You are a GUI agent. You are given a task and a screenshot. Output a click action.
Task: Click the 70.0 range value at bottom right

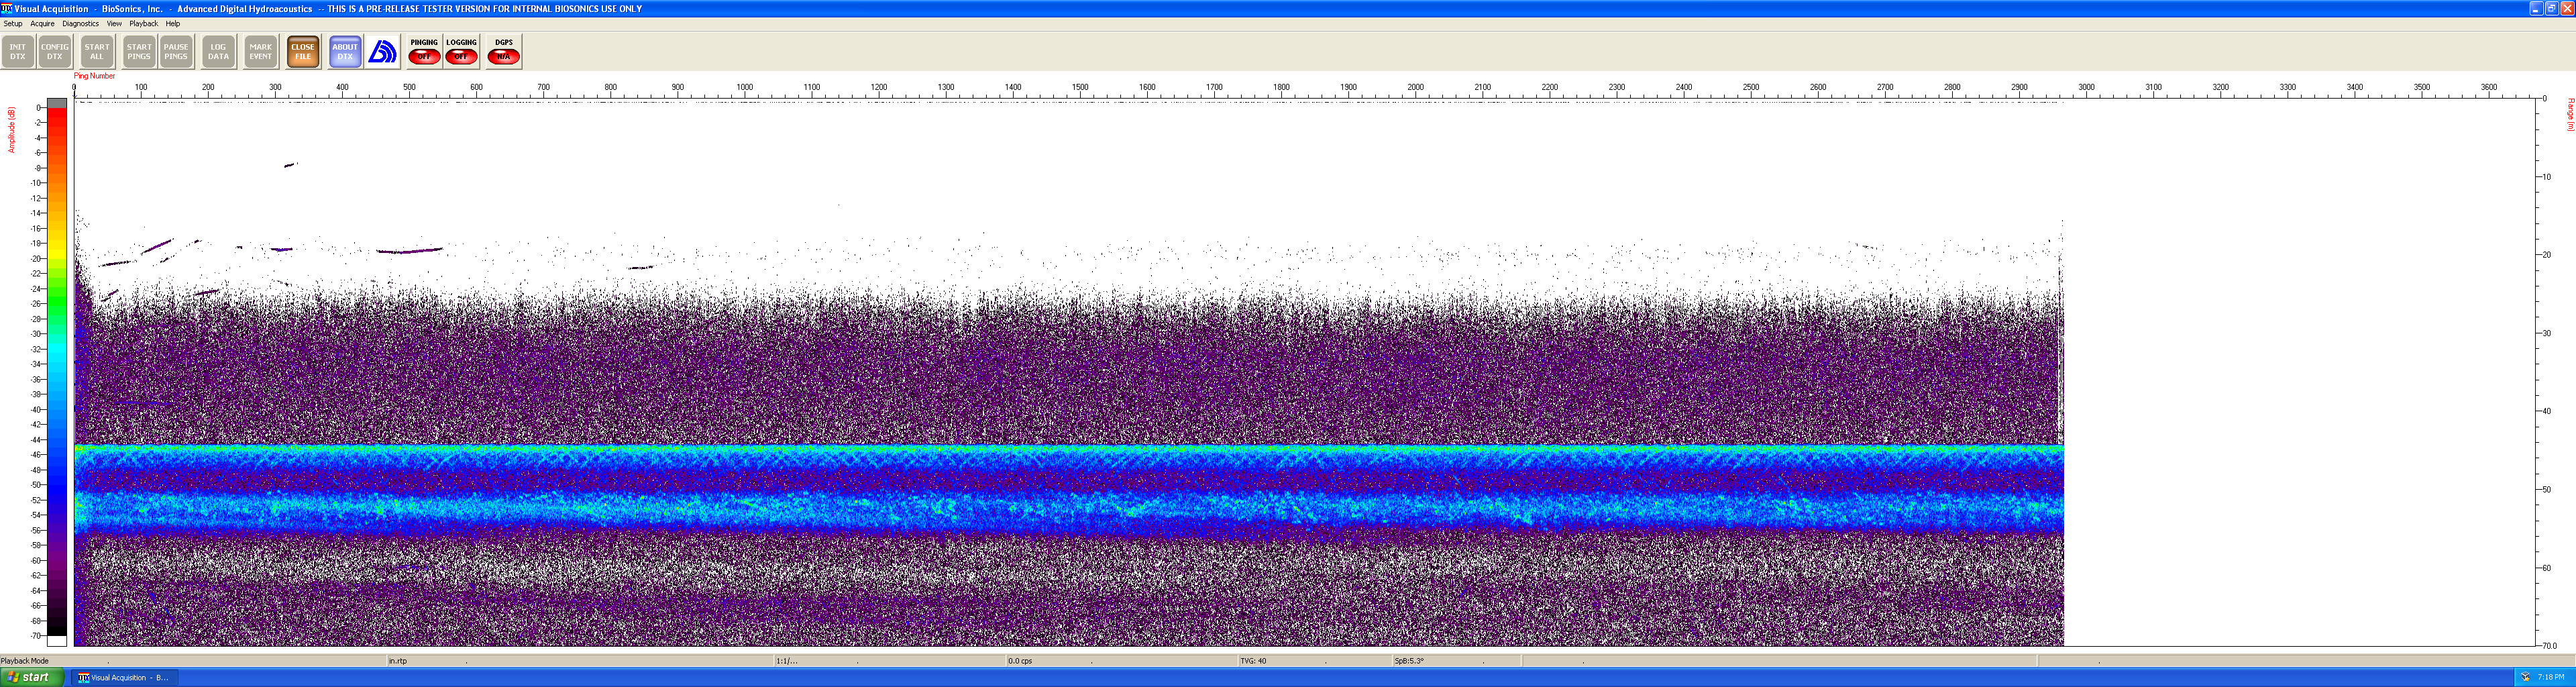tap(2550, 646)
